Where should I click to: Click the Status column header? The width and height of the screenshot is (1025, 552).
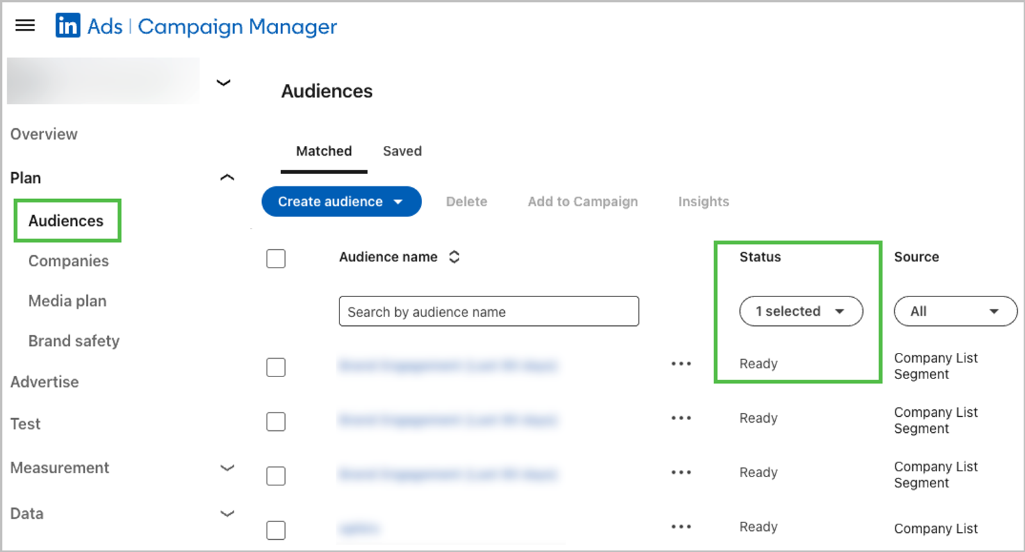760,257
